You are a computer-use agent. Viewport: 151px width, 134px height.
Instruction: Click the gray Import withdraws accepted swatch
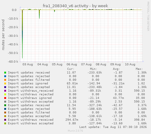tap(5, 102)
